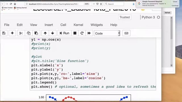Restart kernel and run all cells icon
Image resolution: width=182 pixels, height=102 pixels.
pos(89,33)
